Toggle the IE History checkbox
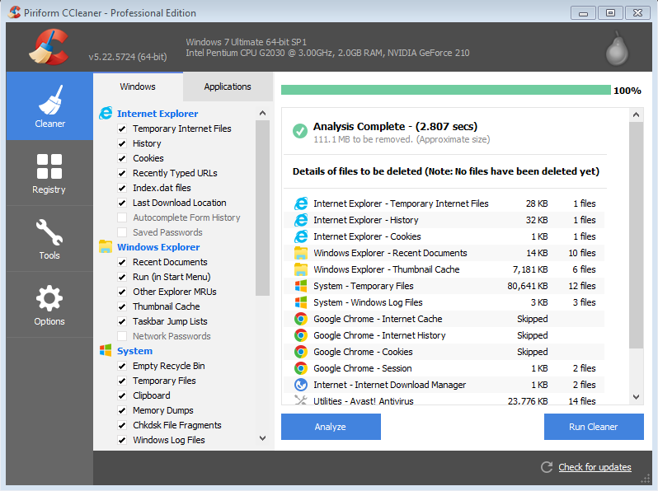The image size is (658, 491). [122, 143]
